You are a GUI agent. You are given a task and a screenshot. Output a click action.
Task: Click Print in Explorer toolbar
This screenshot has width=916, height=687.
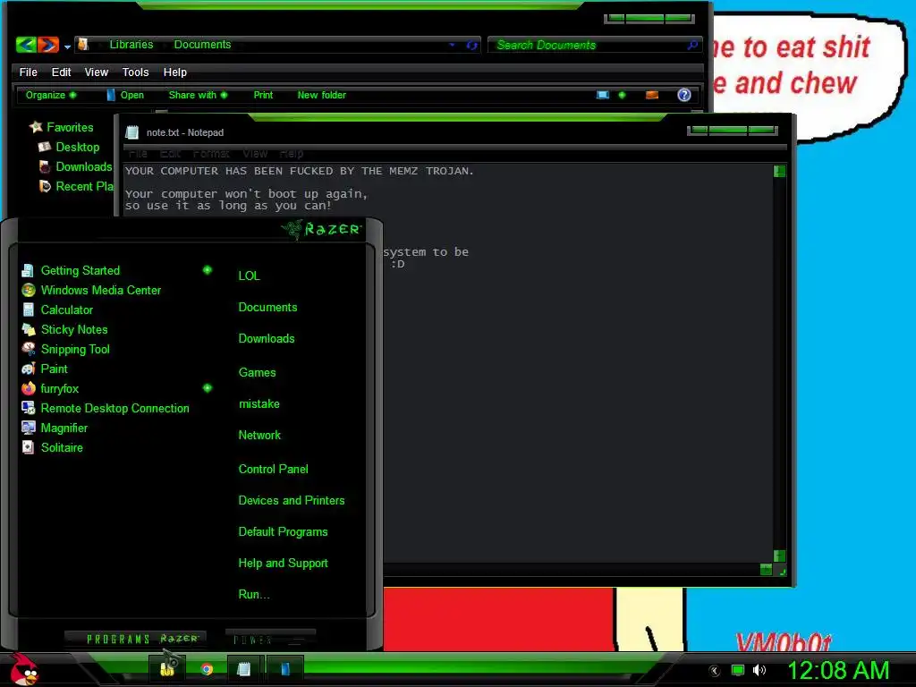(x=263, y=95)
